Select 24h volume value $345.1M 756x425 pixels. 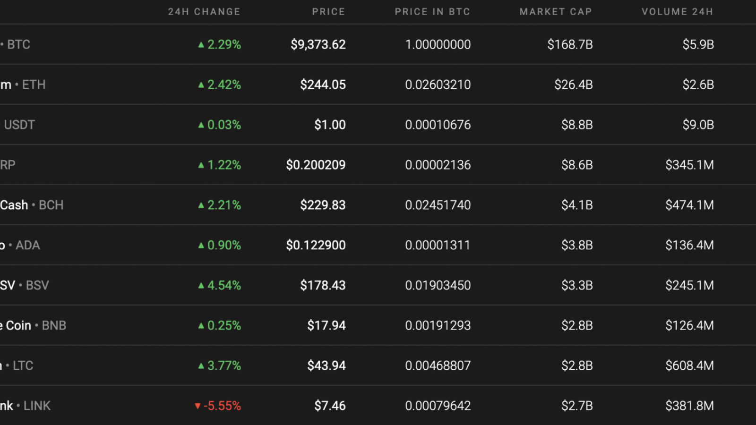click(x=689, y=165)
